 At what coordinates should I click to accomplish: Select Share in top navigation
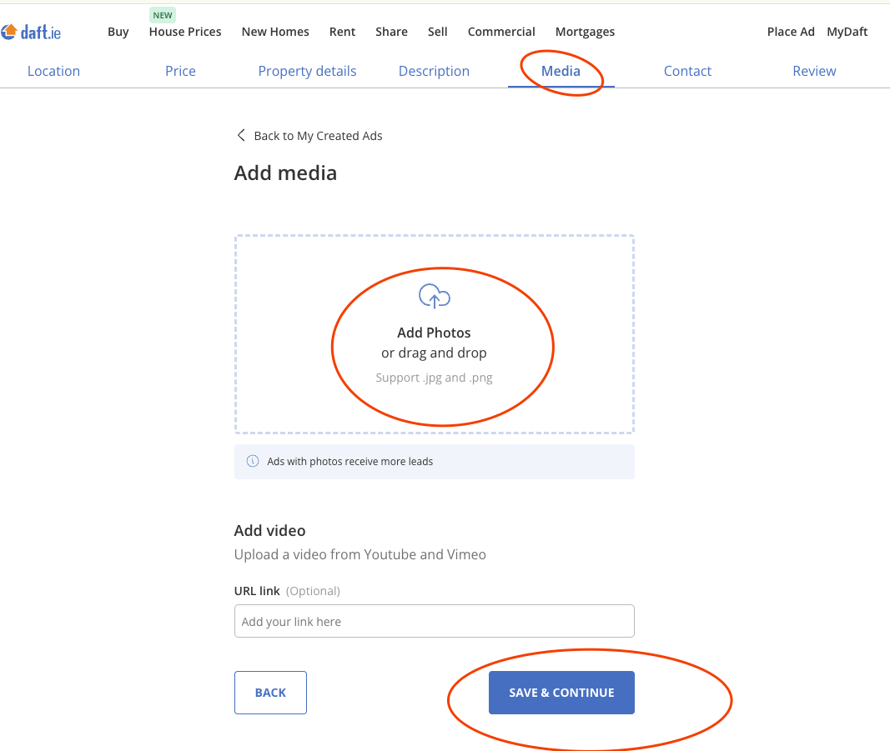391,32
